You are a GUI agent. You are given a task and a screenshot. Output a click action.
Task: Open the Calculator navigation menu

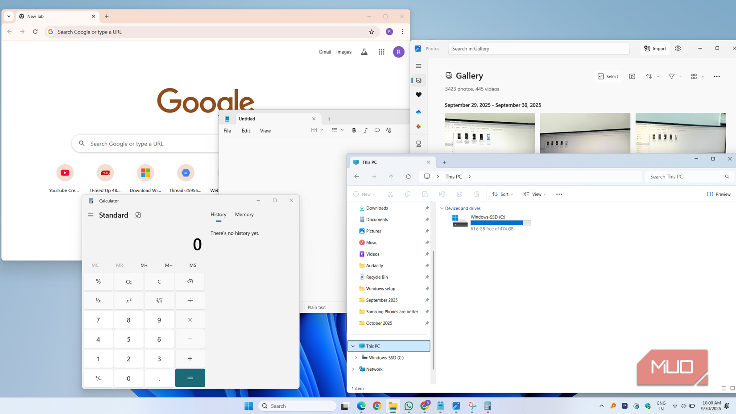pyautogui.click(x=91, y=215)
